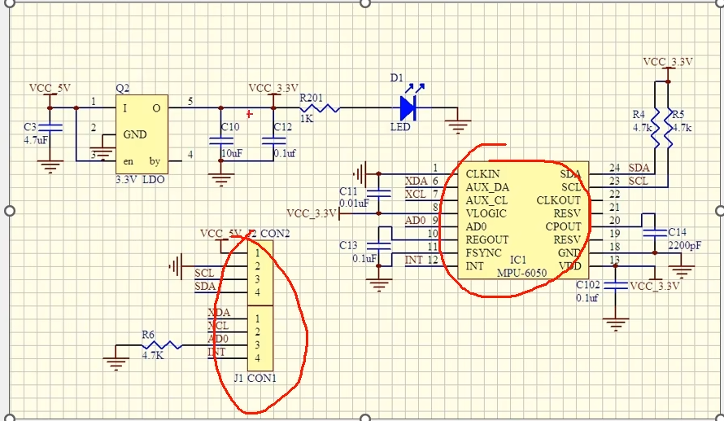Click the 'by' pin label on Q2
The height and width of the screenshot is (421, 724).
pyautogui.click(x=155, y=161)
